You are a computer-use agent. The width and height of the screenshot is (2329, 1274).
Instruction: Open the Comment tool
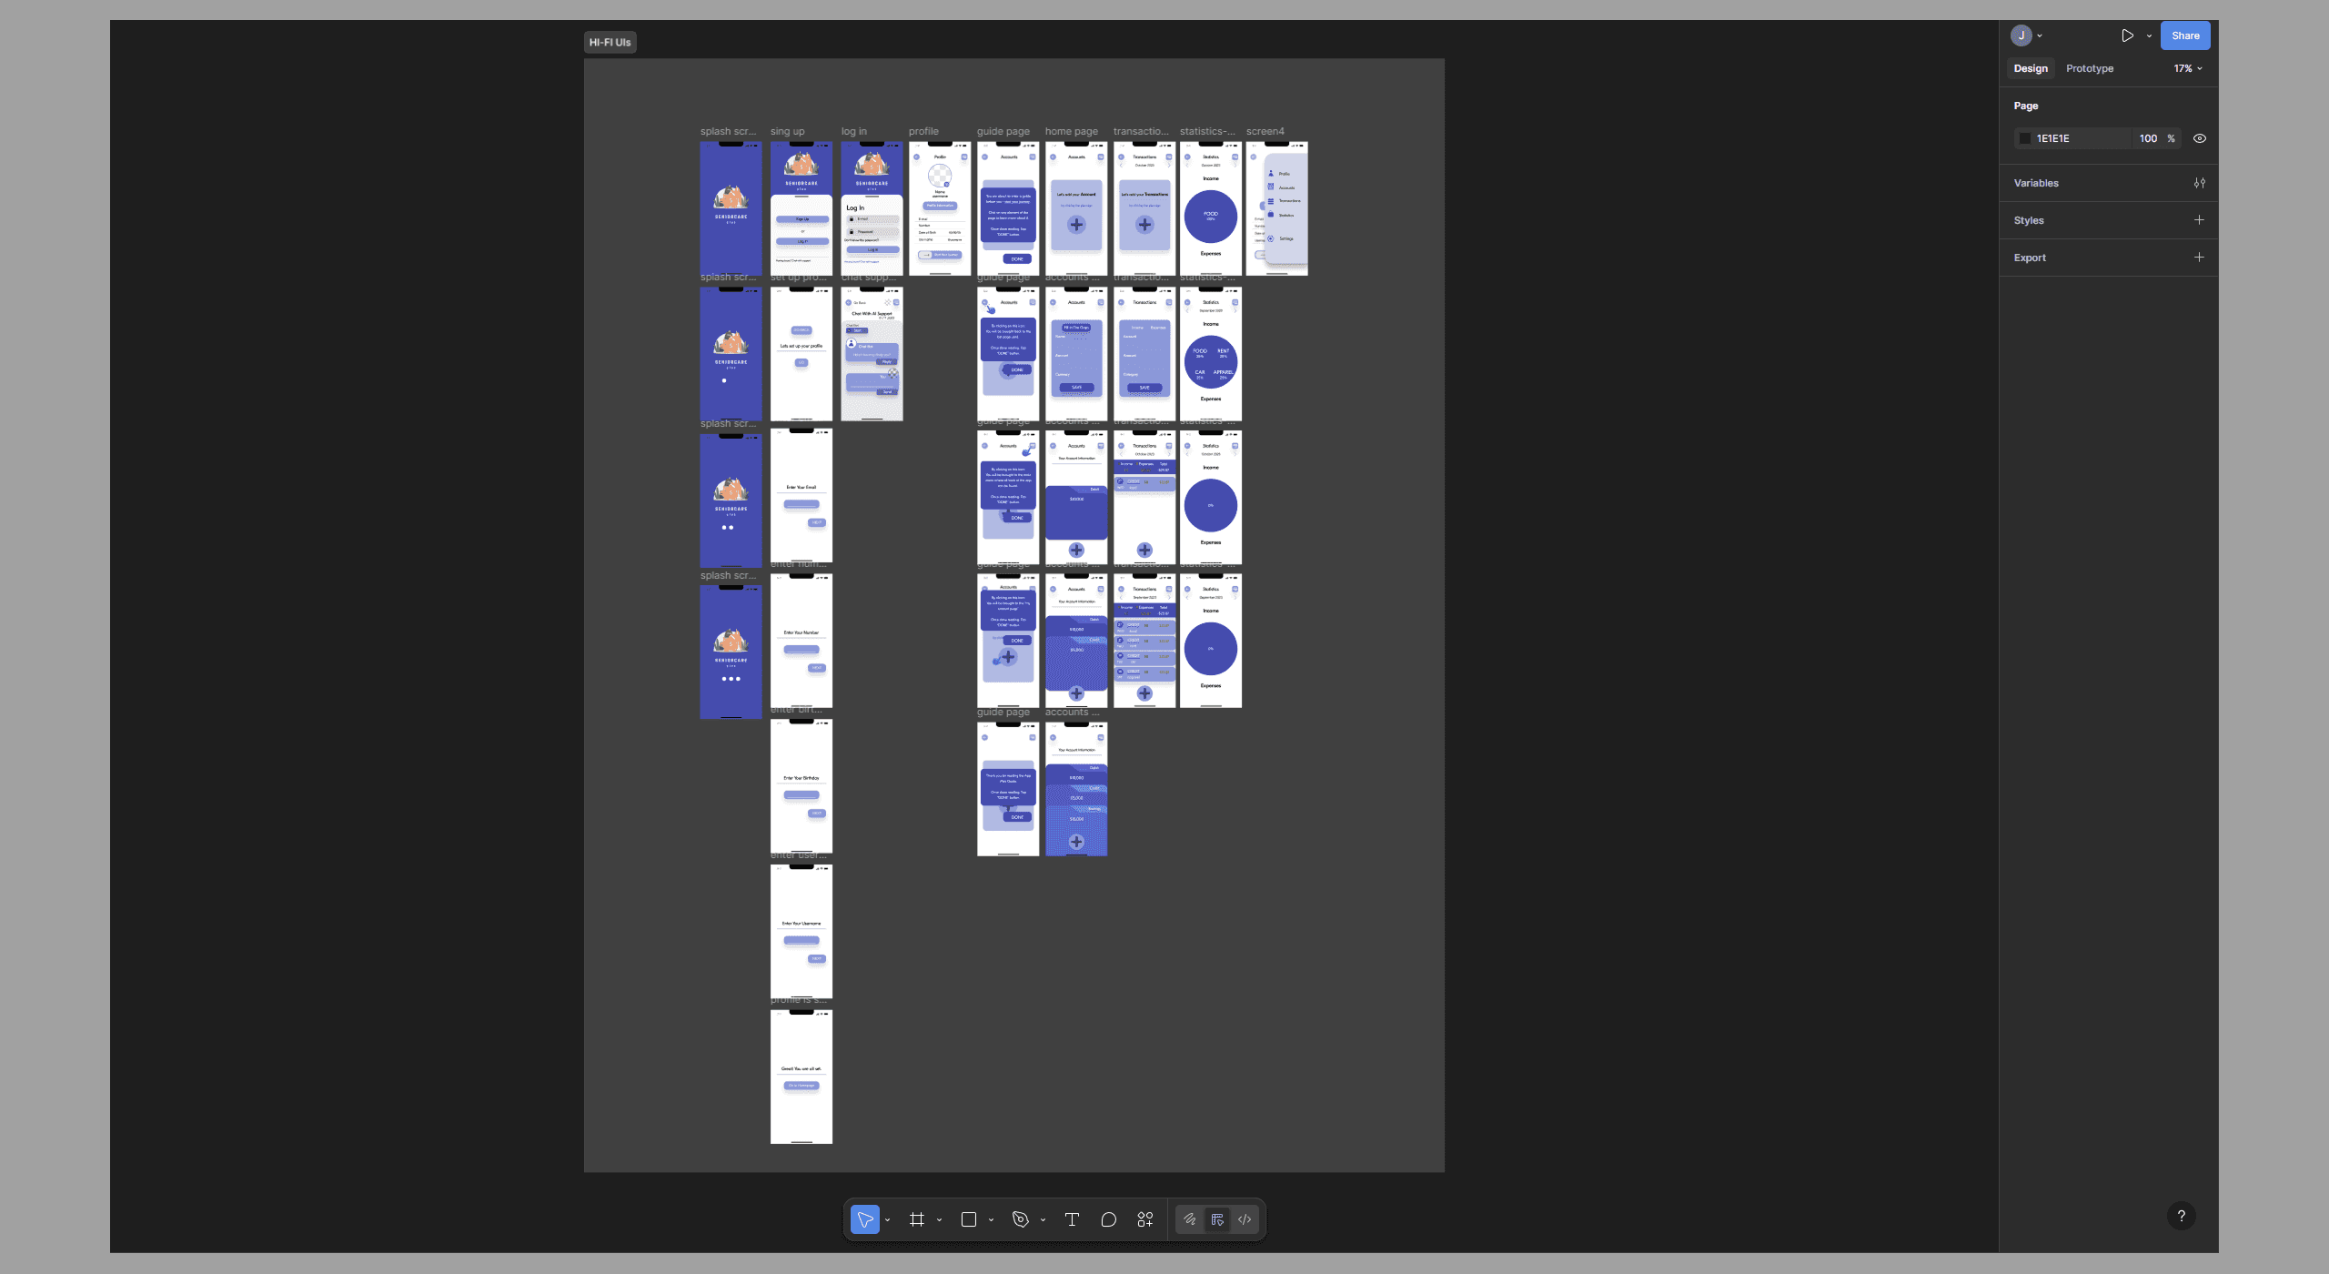tap(1108, 1219)
